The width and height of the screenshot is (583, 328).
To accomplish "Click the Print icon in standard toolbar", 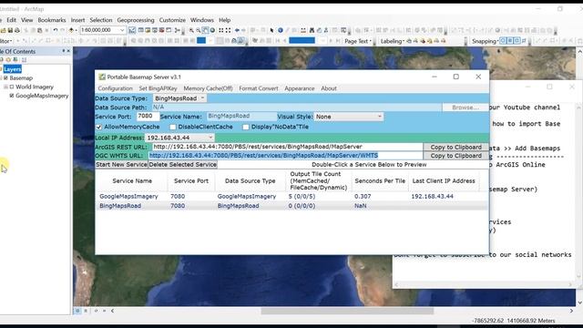I will tap(17, 30).
